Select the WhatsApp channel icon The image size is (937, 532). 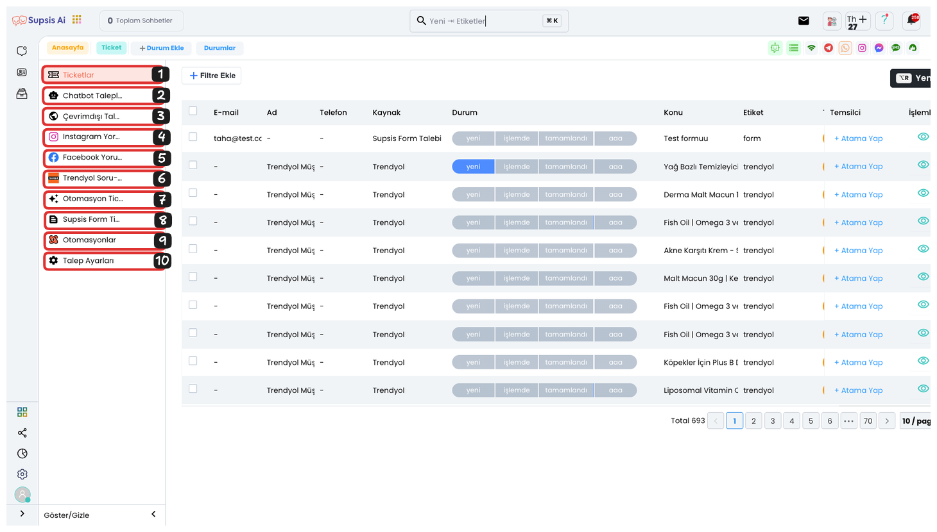tap(845, 48)
